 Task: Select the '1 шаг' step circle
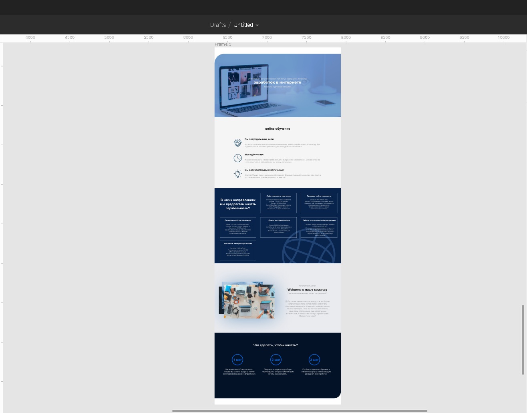[x=237, y=360]
